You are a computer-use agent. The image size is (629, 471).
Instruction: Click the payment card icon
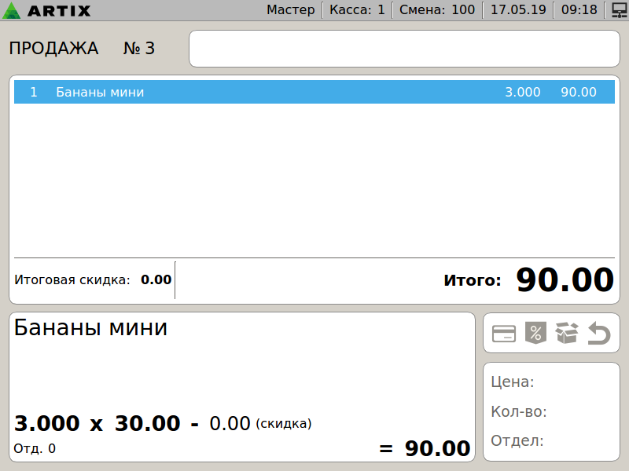504,333
